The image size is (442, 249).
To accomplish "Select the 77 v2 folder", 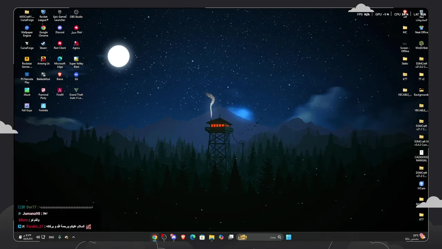I will [421, 76].
